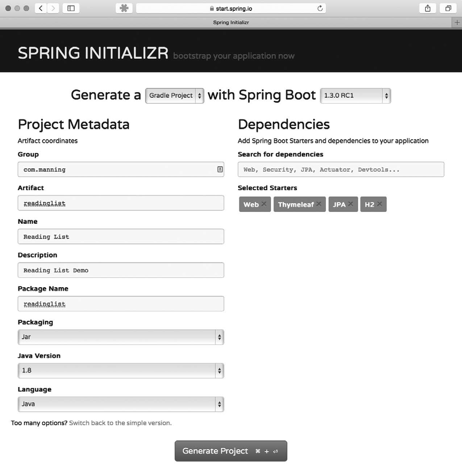Select the Spring Initializr tab
The height and width of the screenshot is (474, 462).
pos(231,22)
